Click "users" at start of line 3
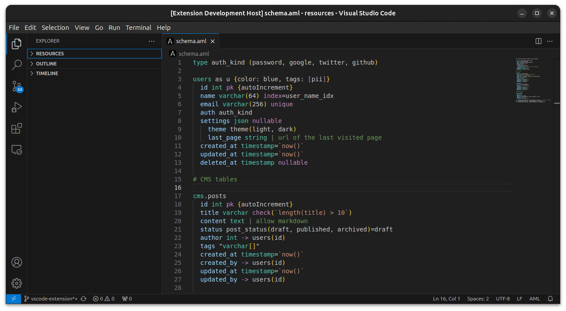This screenshot has width=566, height=311. [202, 79]
